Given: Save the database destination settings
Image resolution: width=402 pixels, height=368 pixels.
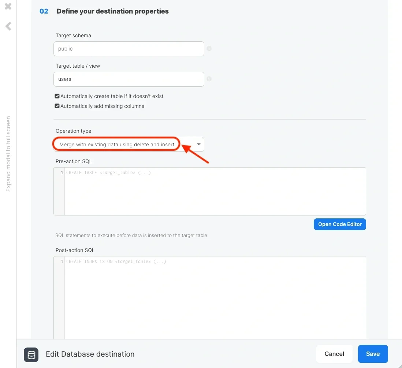Looking at the screenshot, I should click(x=373, y=354).
